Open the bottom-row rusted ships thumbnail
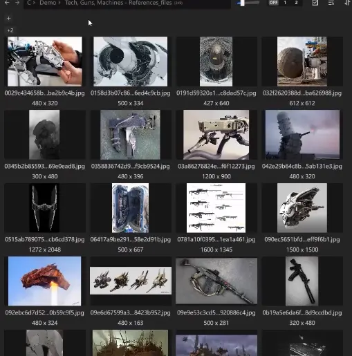Image resolution: width=352 pixels, height=356 pixels. coord(131,343)
